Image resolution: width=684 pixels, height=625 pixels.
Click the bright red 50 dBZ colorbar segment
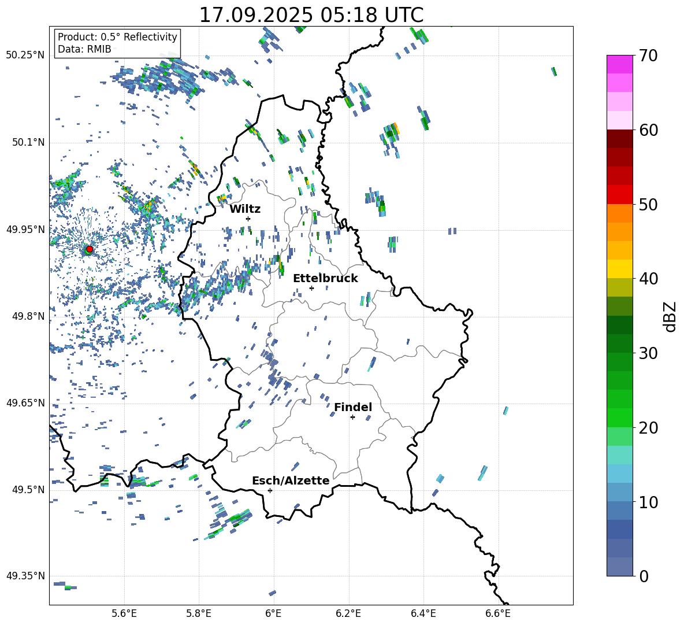click(620, 194)
